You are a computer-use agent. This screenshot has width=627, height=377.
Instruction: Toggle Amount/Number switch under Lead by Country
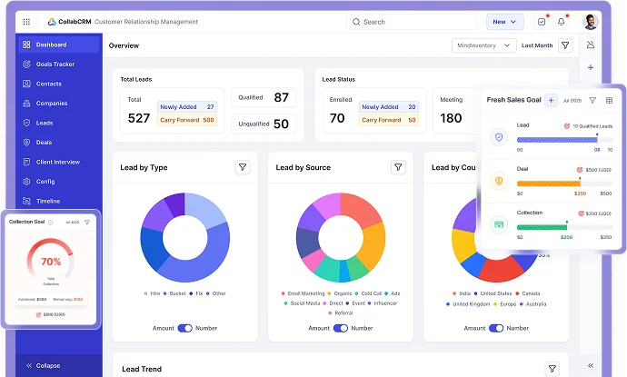click(496, 328)
